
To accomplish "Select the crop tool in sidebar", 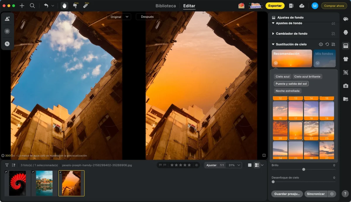I will pyautogui.click(x=345, y=72).
